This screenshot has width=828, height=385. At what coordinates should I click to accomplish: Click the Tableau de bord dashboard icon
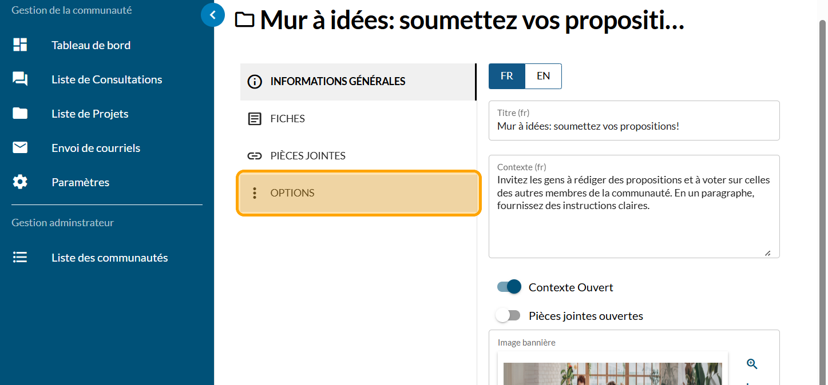point(20,45)
